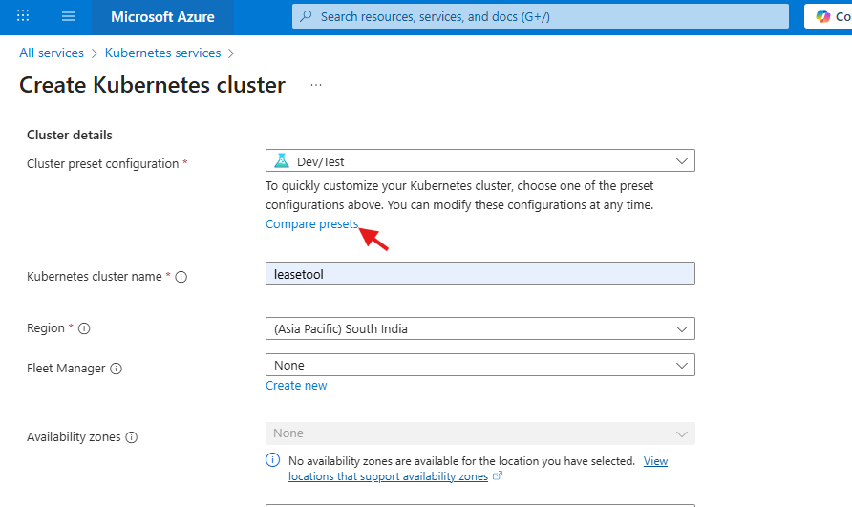
Task: Open Cluster preset configuration dropdown
Action: (x=479, y=160)
